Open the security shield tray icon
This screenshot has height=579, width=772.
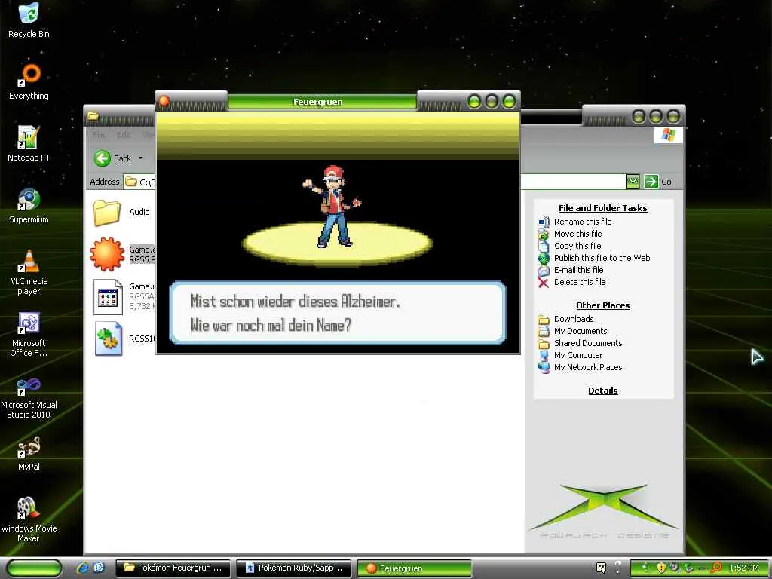point(661,568)
